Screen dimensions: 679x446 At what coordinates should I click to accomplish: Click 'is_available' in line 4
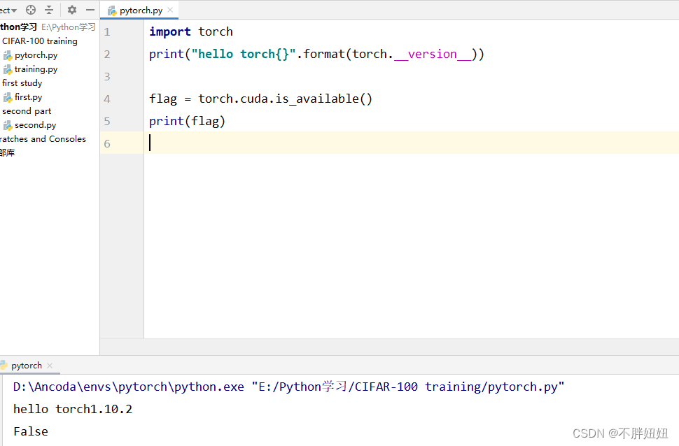coord(317,99)
